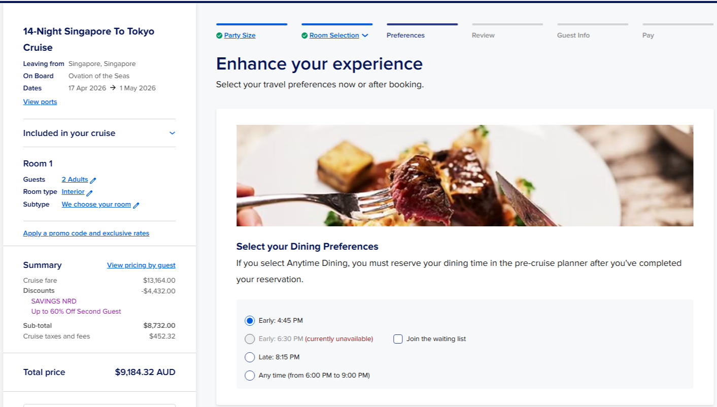Tick the Join the waiting list checkbox
The width and height of the screenshot is (717, 407).
398,339
